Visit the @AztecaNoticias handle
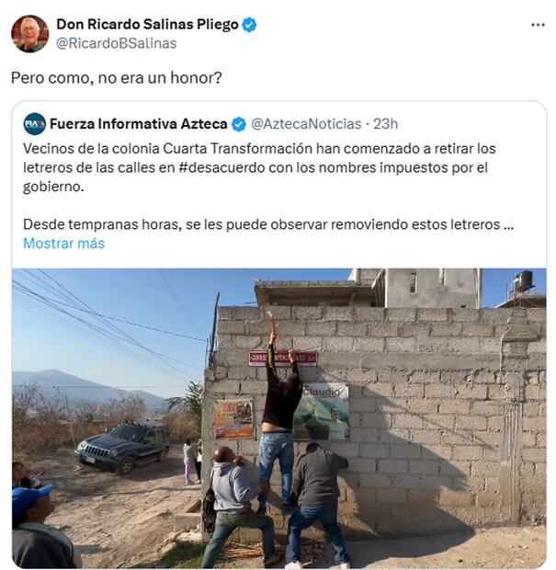Screen dimensions: 556x570 click(306, 124)
